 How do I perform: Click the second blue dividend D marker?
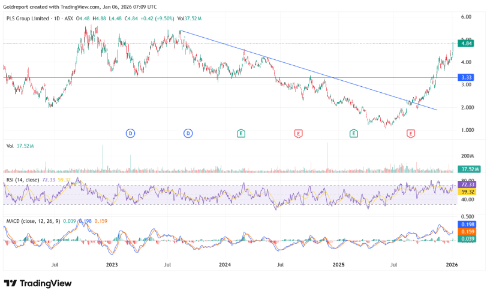click(x=188, y=133)
